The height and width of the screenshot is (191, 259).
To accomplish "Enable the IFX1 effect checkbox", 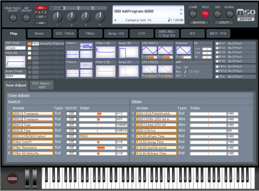I will pos(218,44).
